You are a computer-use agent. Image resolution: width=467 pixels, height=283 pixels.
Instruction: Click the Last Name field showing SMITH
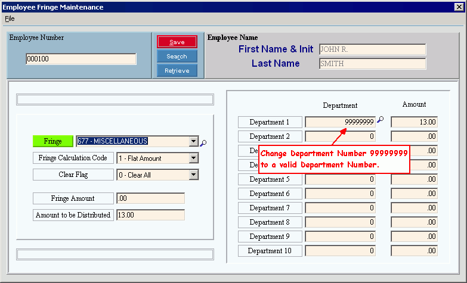[372, 64]
